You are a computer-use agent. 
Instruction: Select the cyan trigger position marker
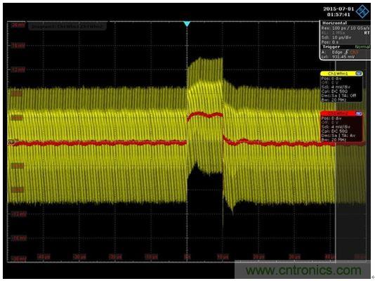[x=187, y=24]
